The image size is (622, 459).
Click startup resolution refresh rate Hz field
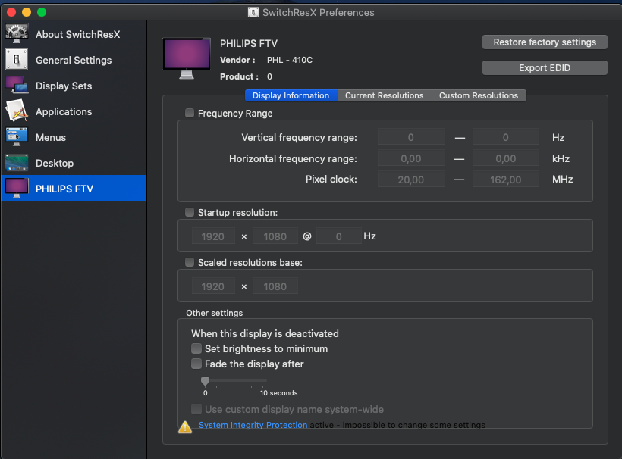tap(339, 236)
